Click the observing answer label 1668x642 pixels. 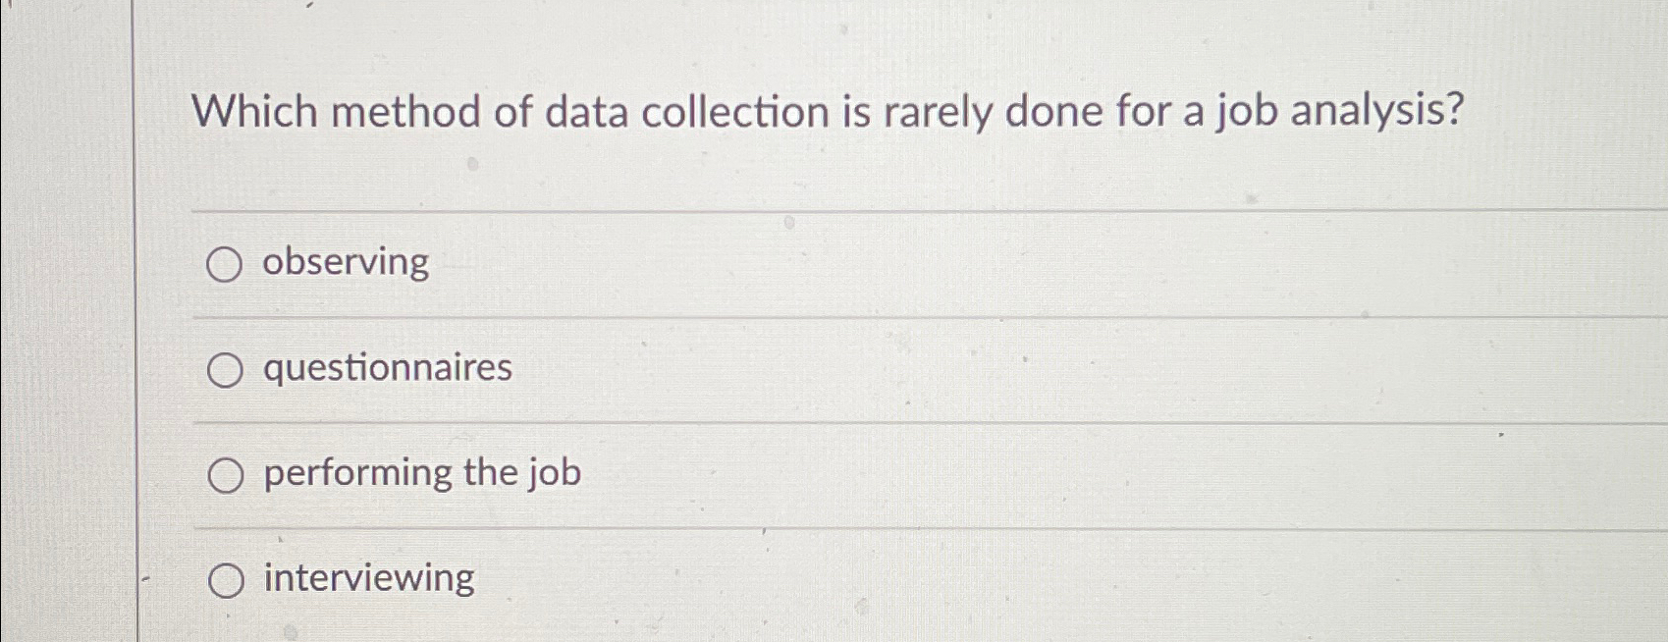pyautogui.click(x=344, y=263)
